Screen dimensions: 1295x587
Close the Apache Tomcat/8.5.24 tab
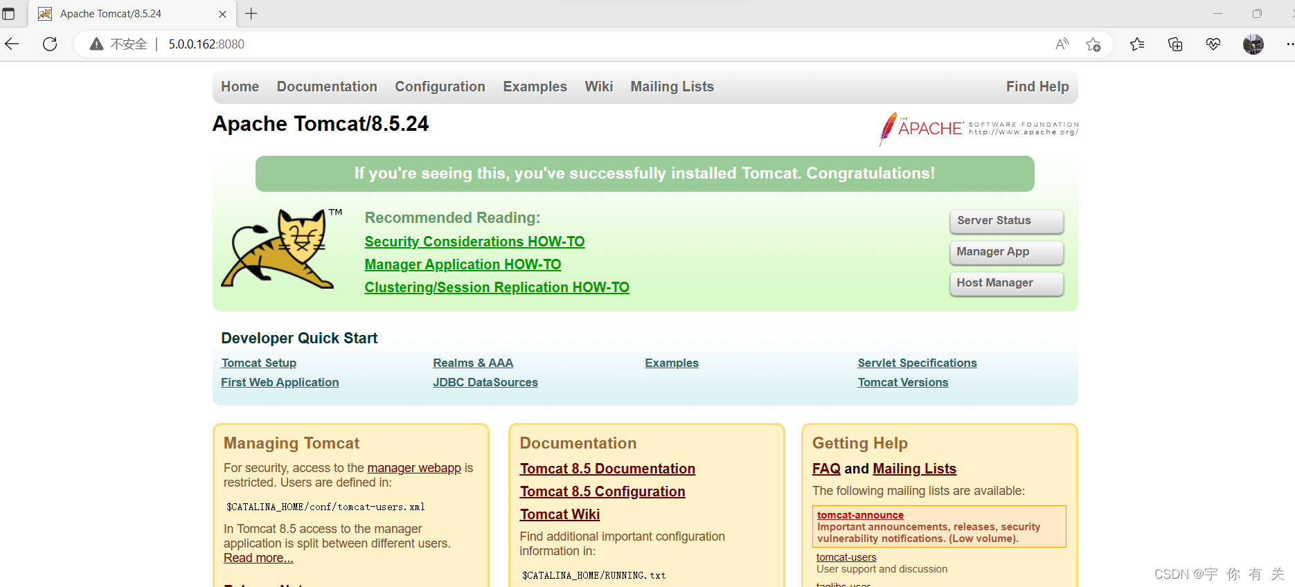click(222, 14)
